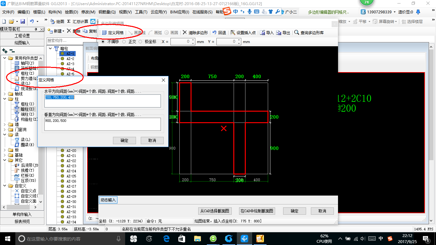The image size is (436, 245).
Task: Open the 编辑(E) menu
Action: pyautogui.click(x=24, y=12)
